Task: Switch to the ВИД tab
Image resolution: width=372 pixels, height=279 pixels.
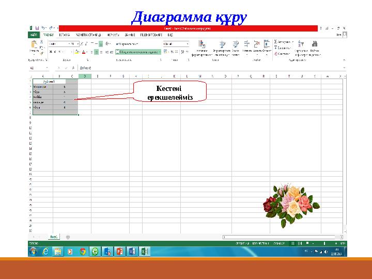Action: 170,35
